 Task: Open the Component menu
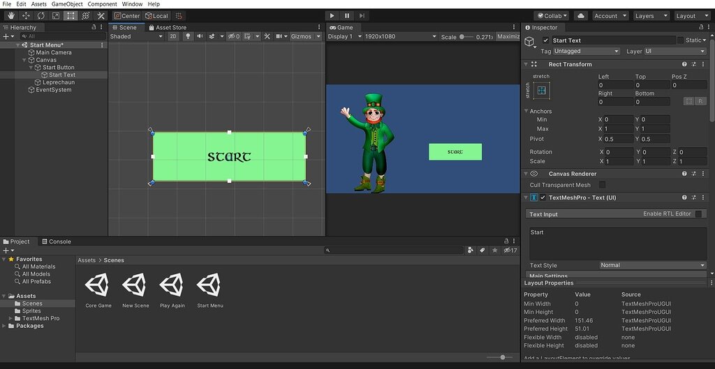tap(102, 4)
